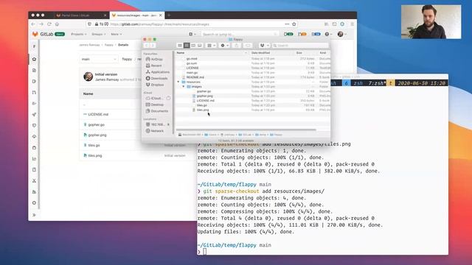Go forward in the Finder window
This screenshot has height=265, width=472.
click(153, 46)
